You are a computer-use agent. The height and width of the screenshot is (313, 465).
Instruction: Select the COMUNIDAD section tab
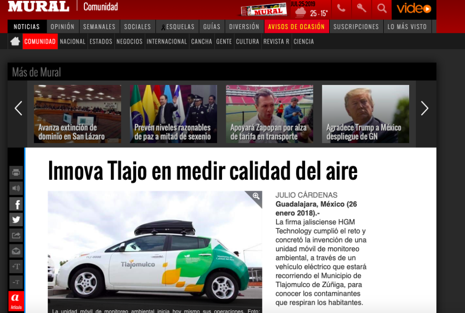pos(40,41)
